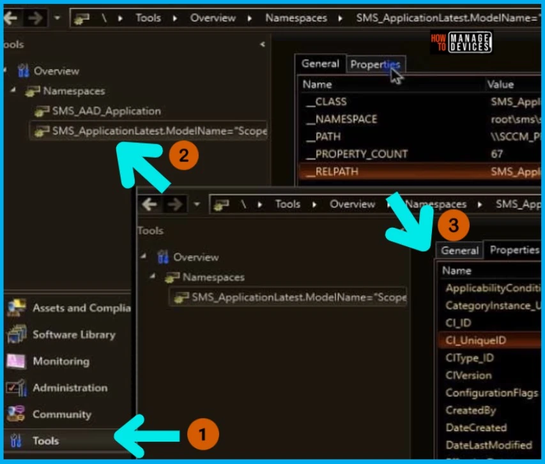The width and height of the screenshot is (545, 464).
Task: Switch to the Properties tab in the lower window
Action: click(514, 250)
